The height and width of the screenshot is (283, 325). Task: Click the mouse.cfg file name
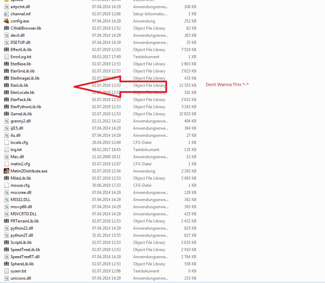[19, 185]
